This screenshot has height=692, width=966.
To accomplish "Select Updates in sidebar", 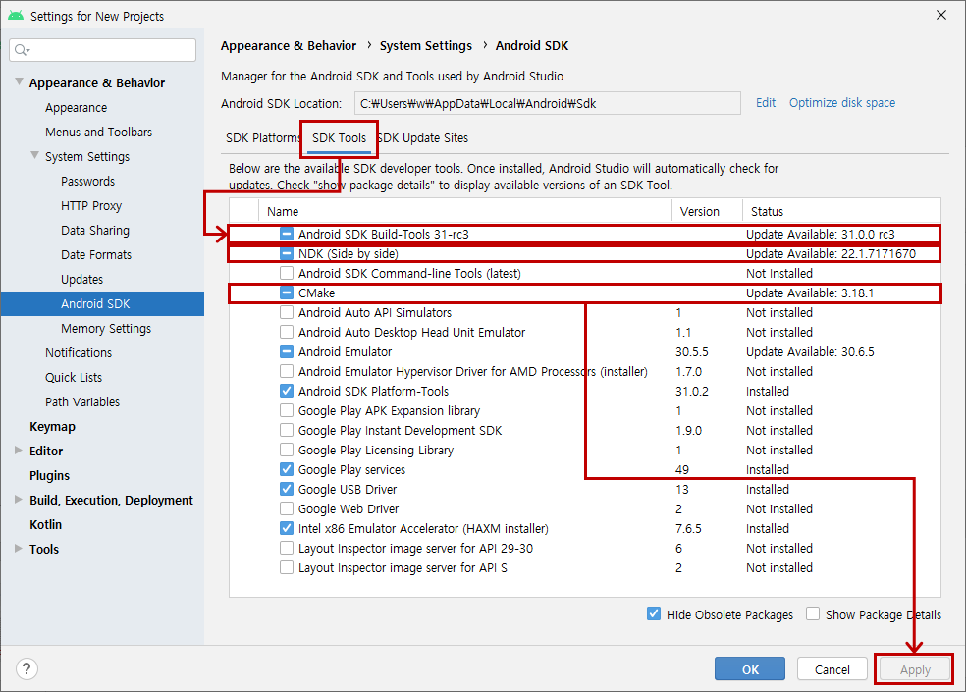I will (x=81, y=279).
